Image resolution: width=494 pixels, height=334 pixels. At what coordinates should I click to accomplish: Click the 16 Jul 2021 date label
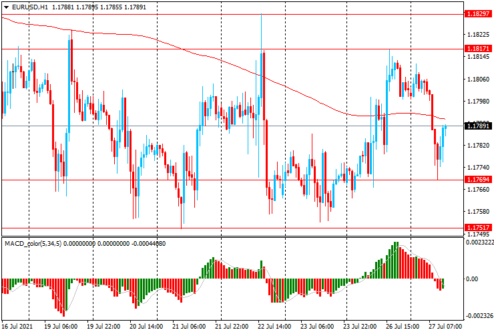[17, 326]
